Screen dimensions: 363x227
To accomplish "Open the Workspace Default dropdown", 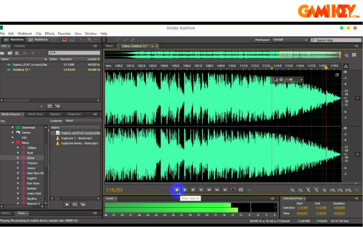I will tap(290, 40).
